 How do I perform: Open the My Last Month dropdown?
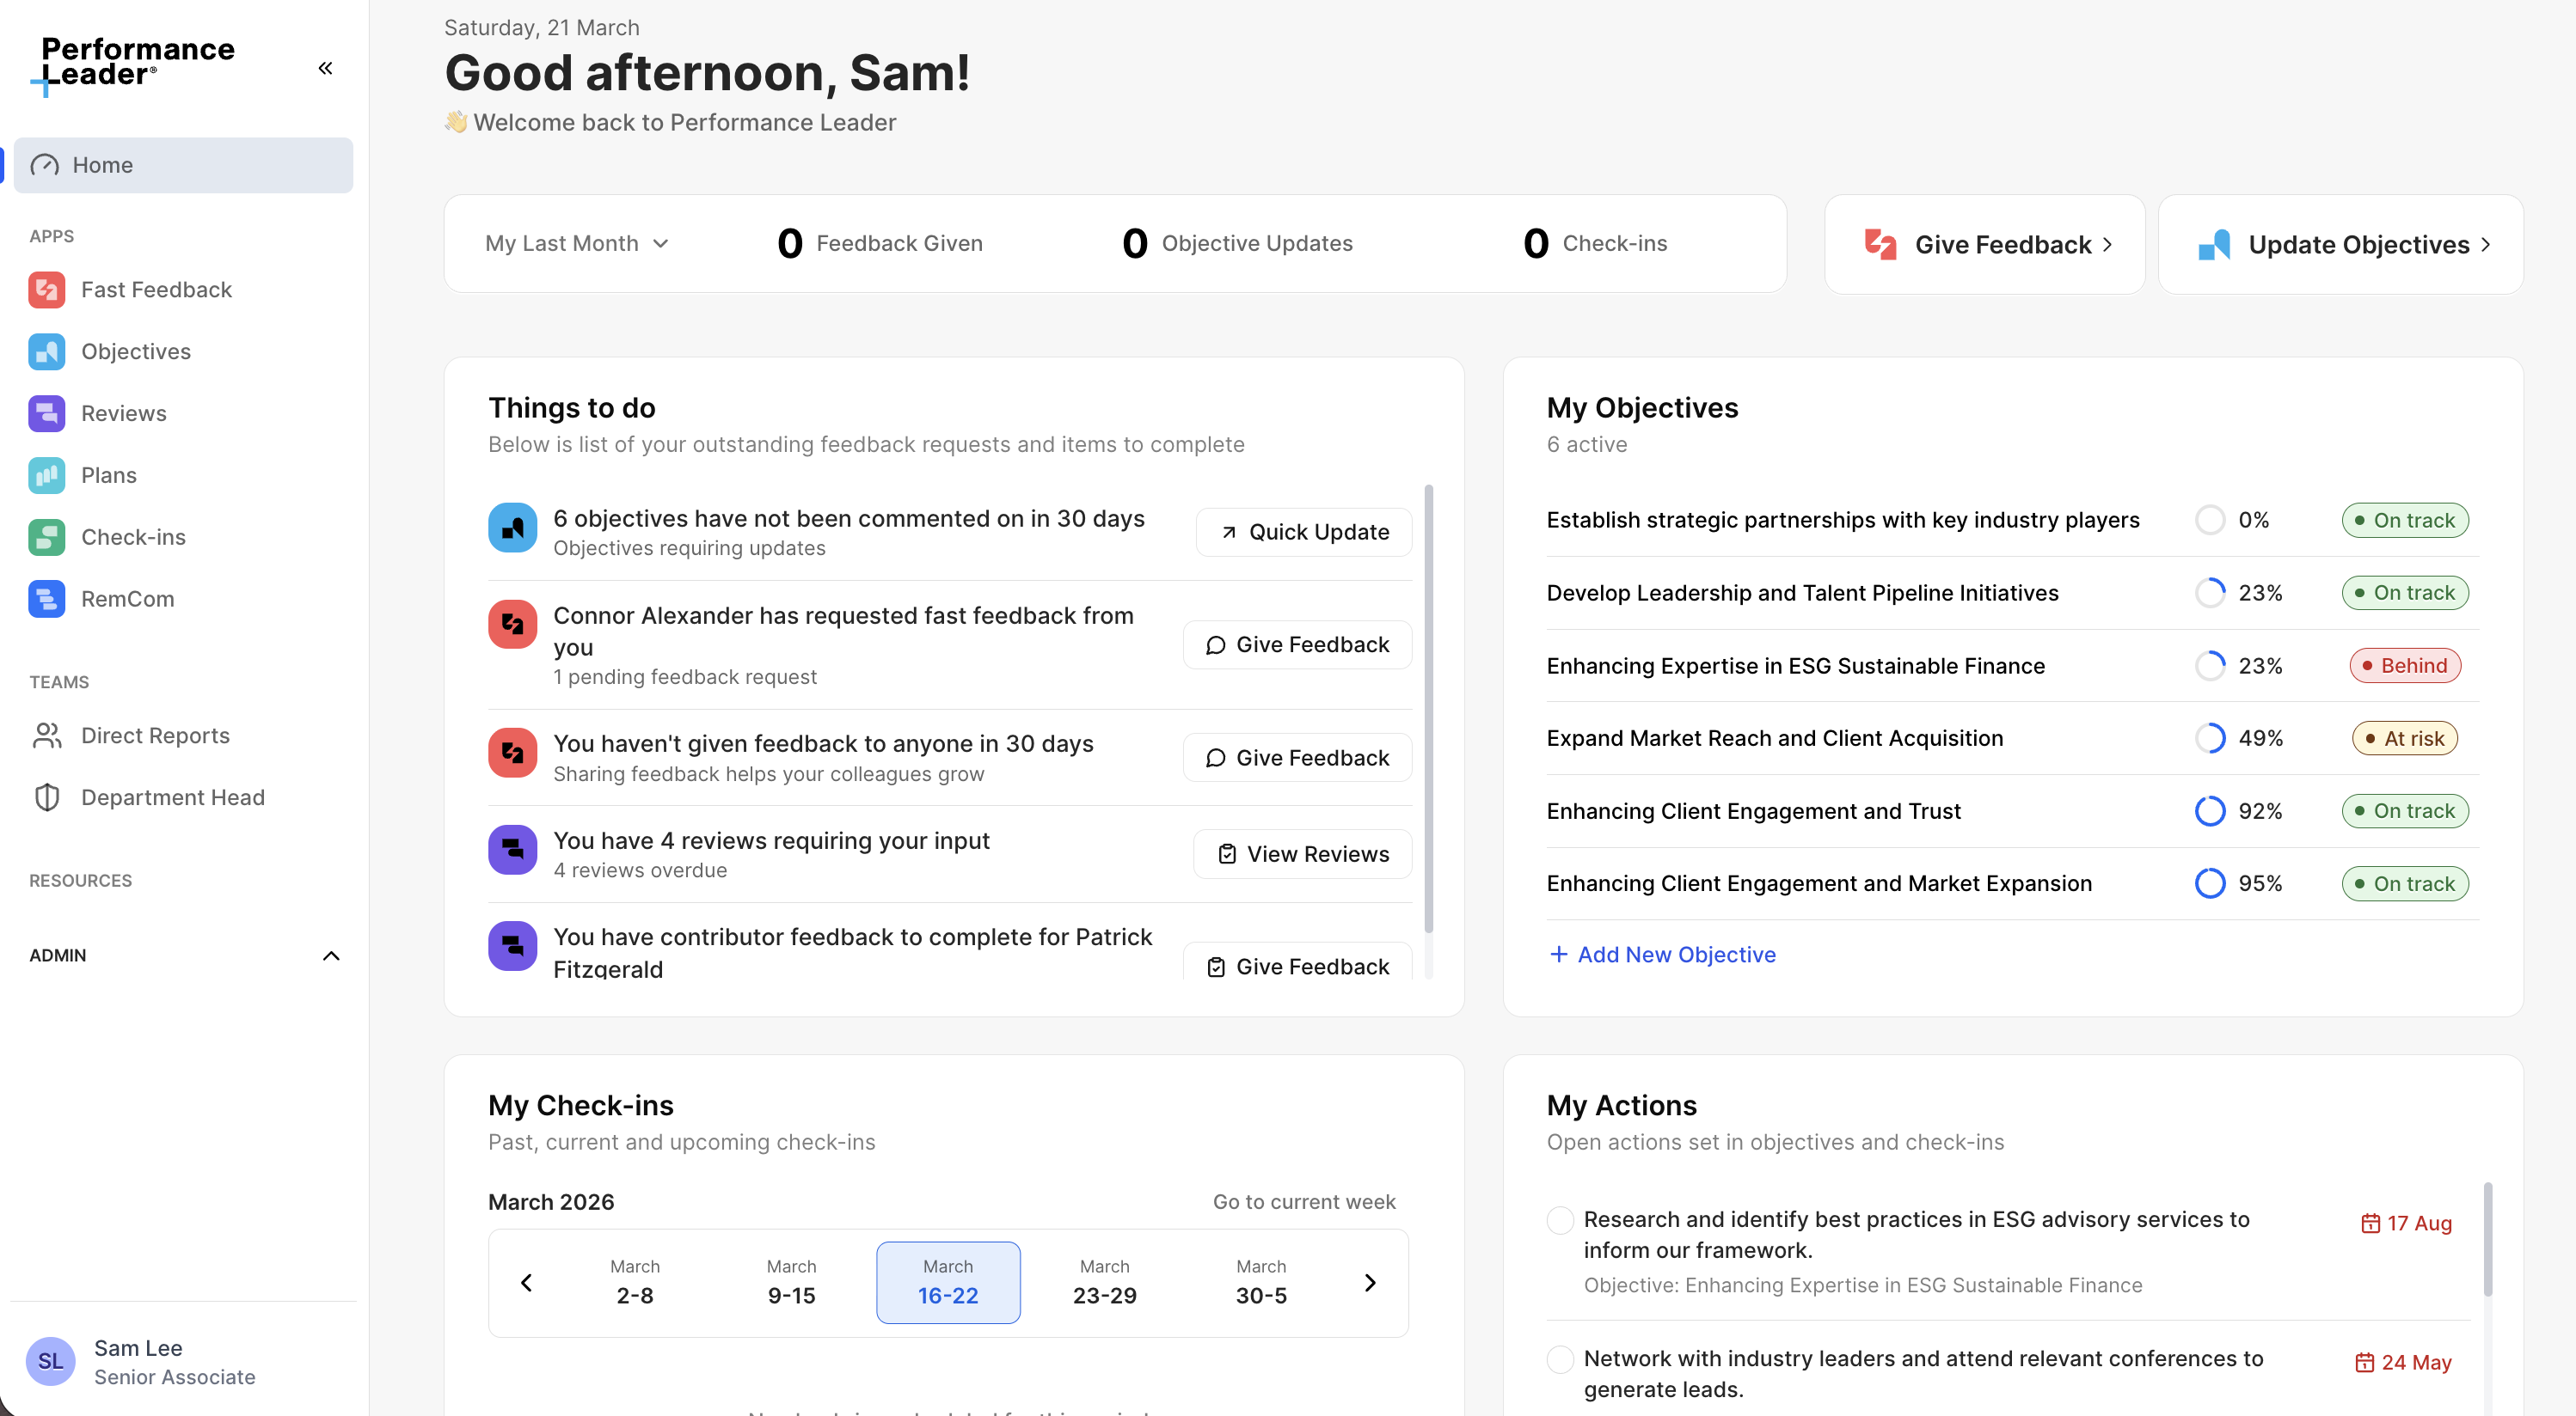point(576,244)
